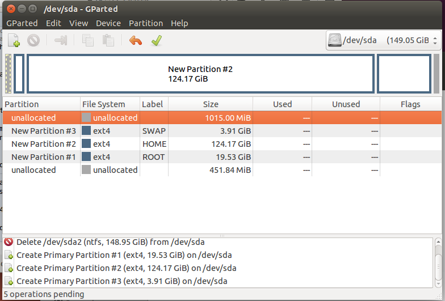Select the New Partition #1 row
Screen dimensions: 445x301
click(x=222, y=156)
